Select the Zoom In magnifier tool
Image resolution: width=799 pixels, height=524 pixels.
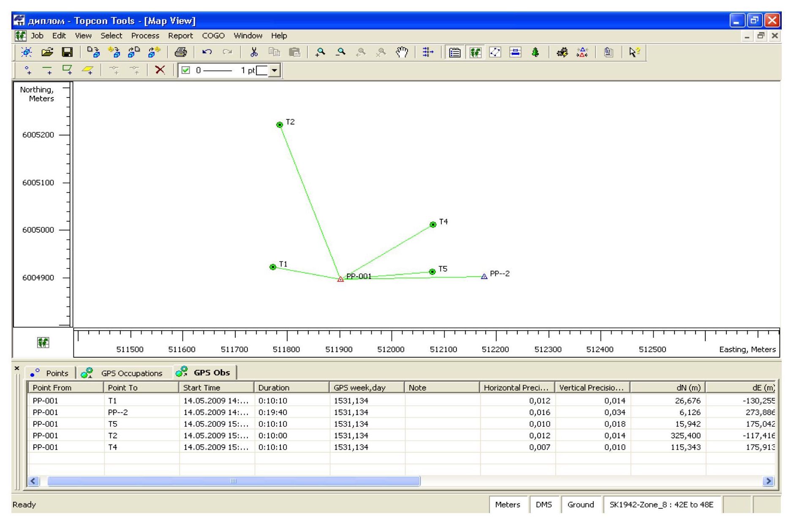coord(321,52)
